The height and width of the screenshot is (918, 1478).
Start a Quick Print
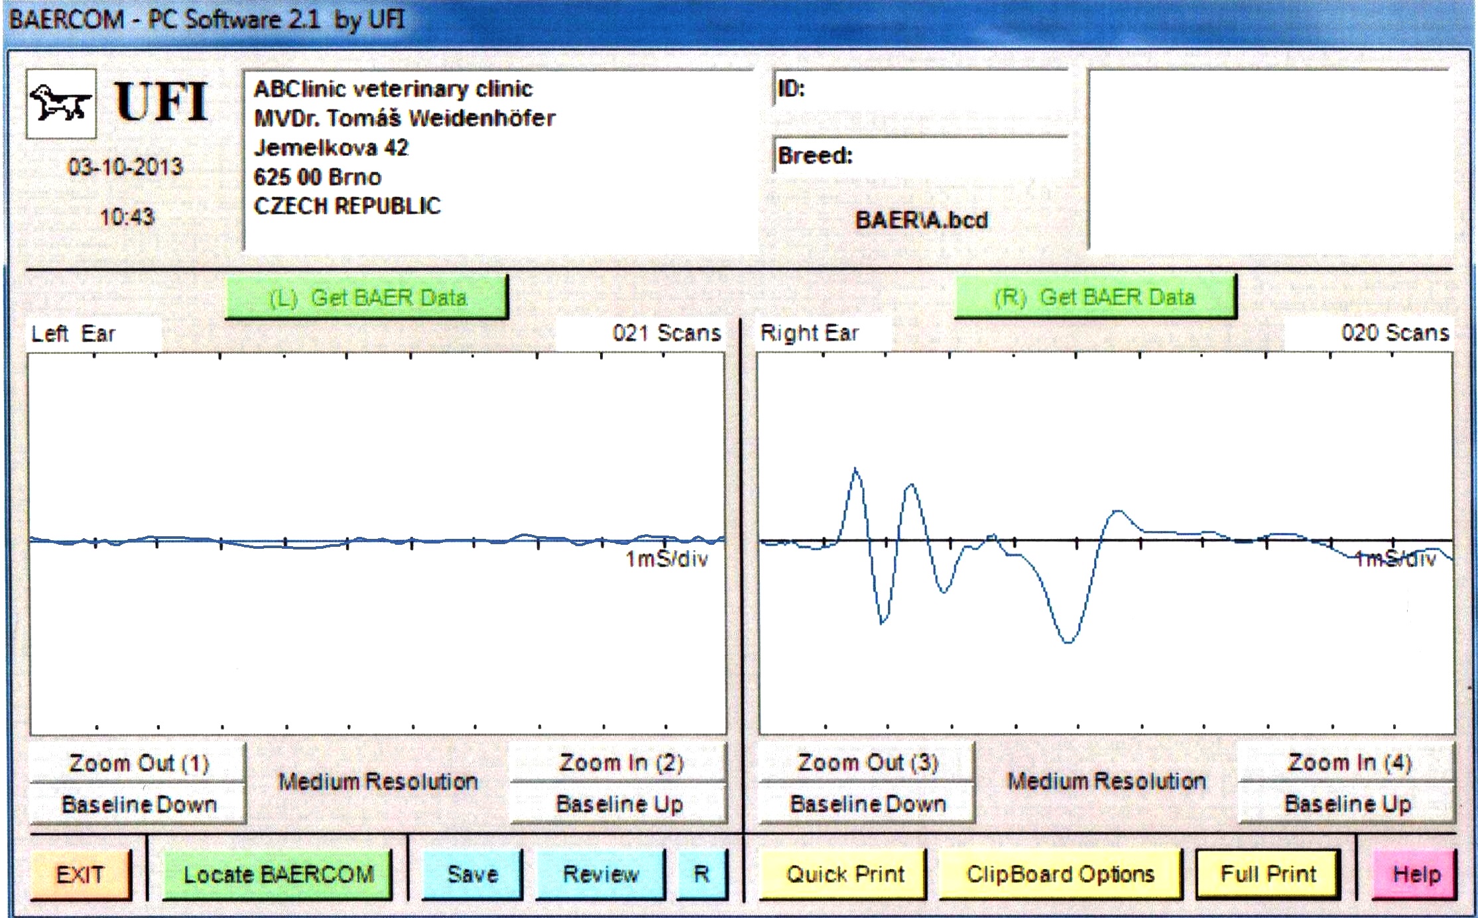tap(844, 874)
